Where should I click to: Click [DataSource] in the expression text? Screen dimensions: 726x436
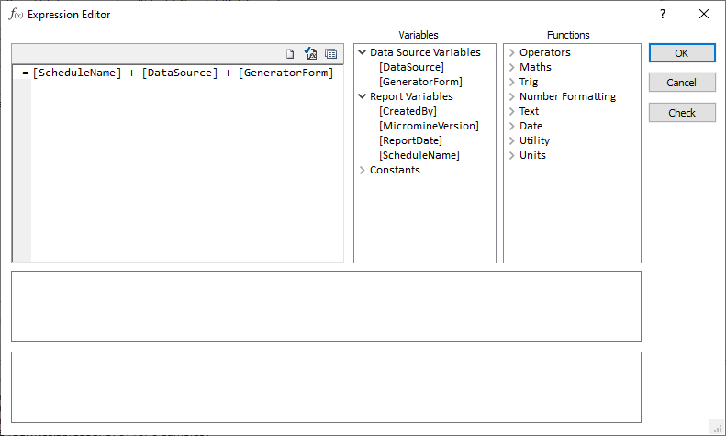(x=180, y=73)
